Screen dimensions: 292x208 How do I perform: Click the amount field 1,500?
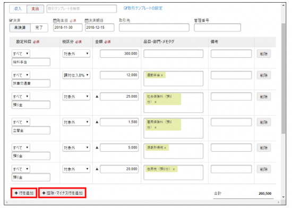pos(119,122)
